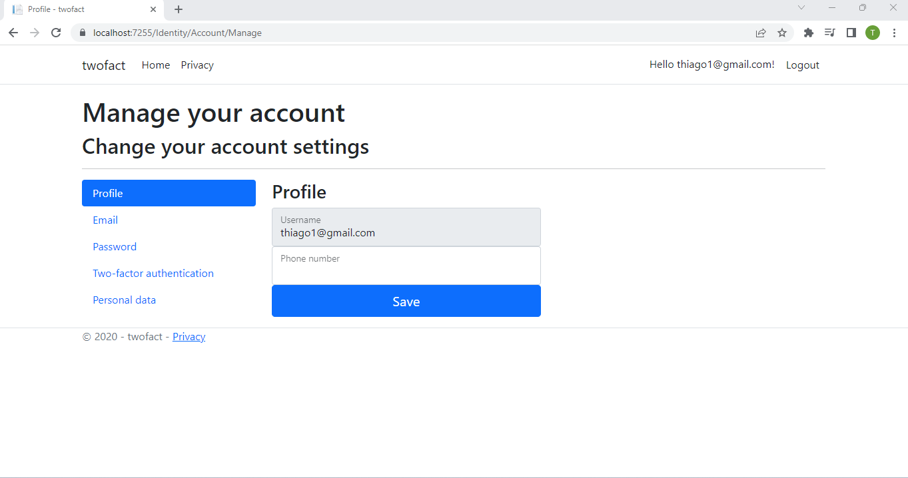The height and width of the screenshot is (478, 908).
Task: Click inside the Phone number field
Action: pos(406,266)
